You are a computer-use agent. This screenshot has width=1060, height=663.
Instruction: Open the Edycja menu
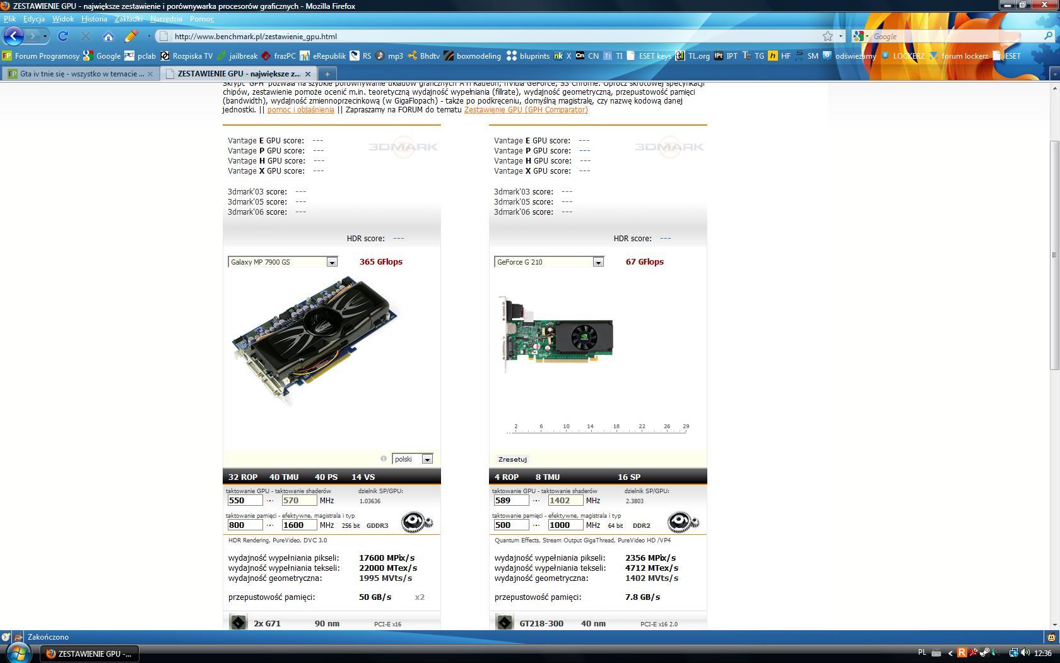[34, 19]
